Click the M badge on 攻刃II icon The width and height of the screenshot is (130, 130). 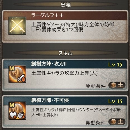coord(12,69)
